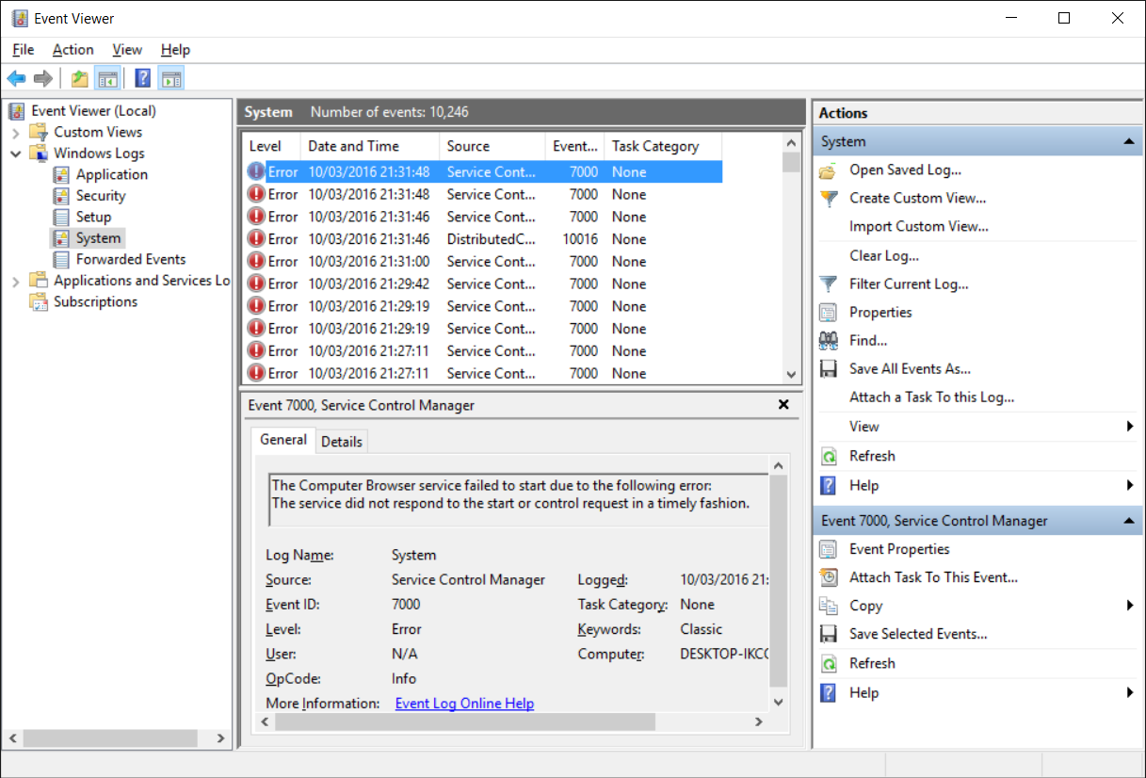Viewport: 1146px width, 778px height.
Task: Click the Create Custom View funnel icon
Action: [828, 199]
